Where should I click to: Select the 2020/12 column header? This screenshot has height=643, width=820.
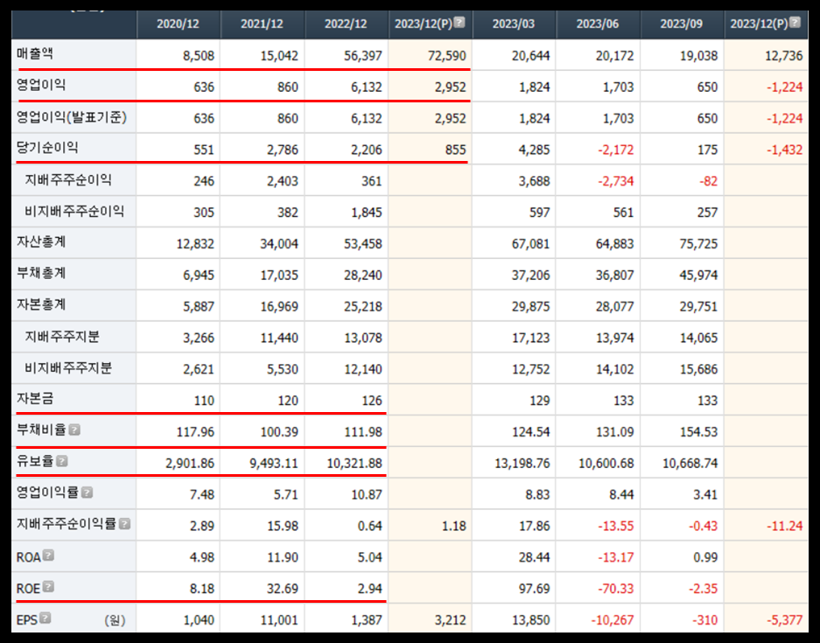tap(178, 24)
